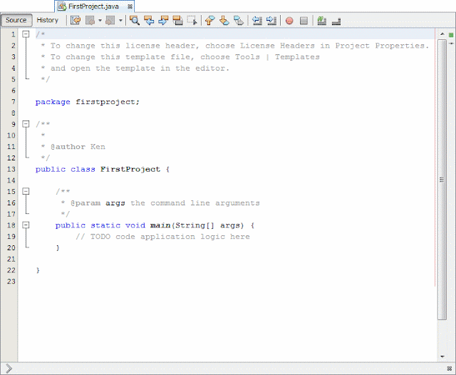Open the Forward navigation dropdown arrow
Image resolution: width=456 pixels, height=375 pixels.
click(x=120, y=21)
